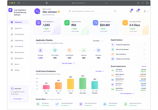This screenshot has height=110, width=158.
Task: Click the Contact Support button
Action: click(x=19, y=99)
